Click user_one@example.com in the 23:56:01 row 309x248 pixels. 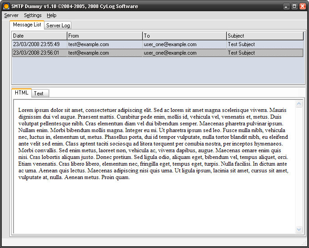coord(170,53)
